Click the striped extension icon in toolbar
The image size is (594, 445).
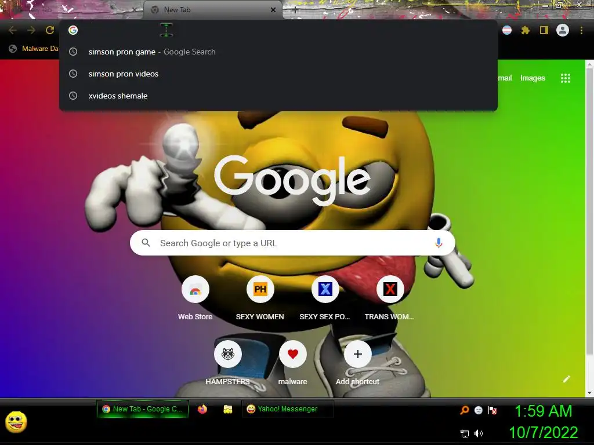(x=507, y=30)
